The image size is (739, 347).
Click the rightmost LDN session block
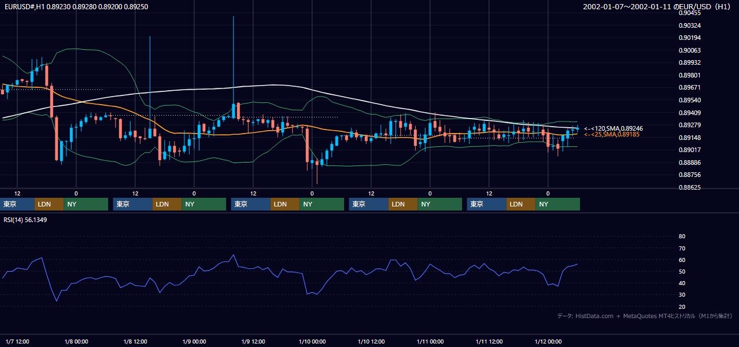click(521, 204)
